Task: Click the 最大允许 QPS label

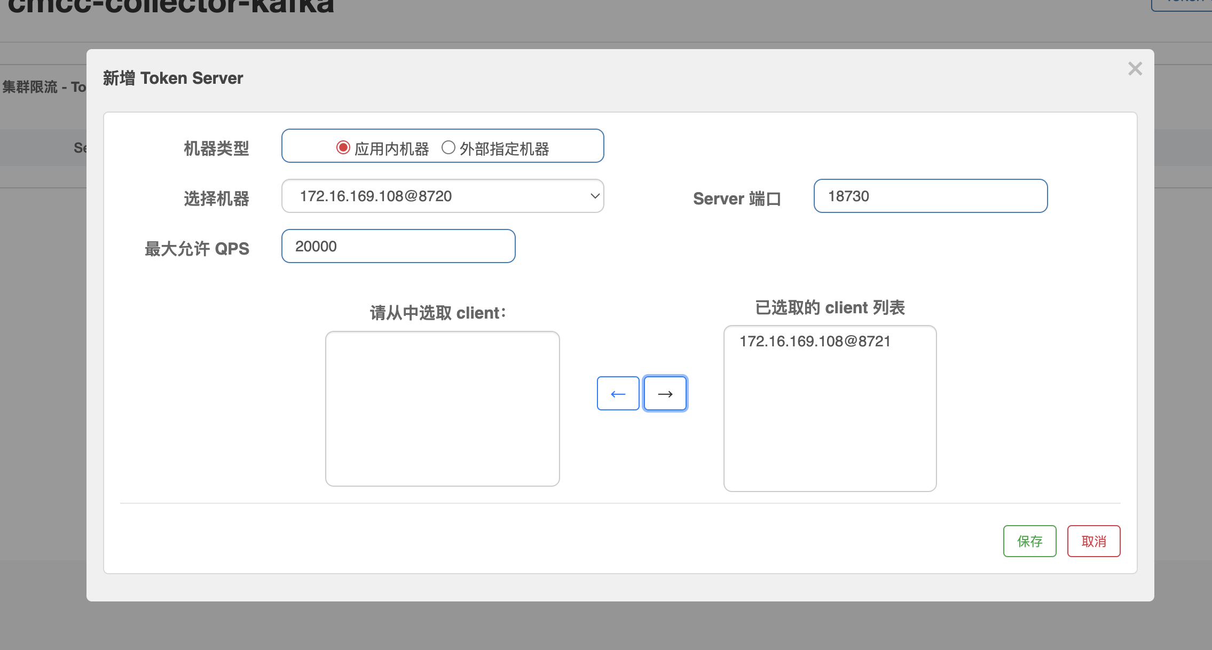Action: pyautogui.click(x=196, y=249)
